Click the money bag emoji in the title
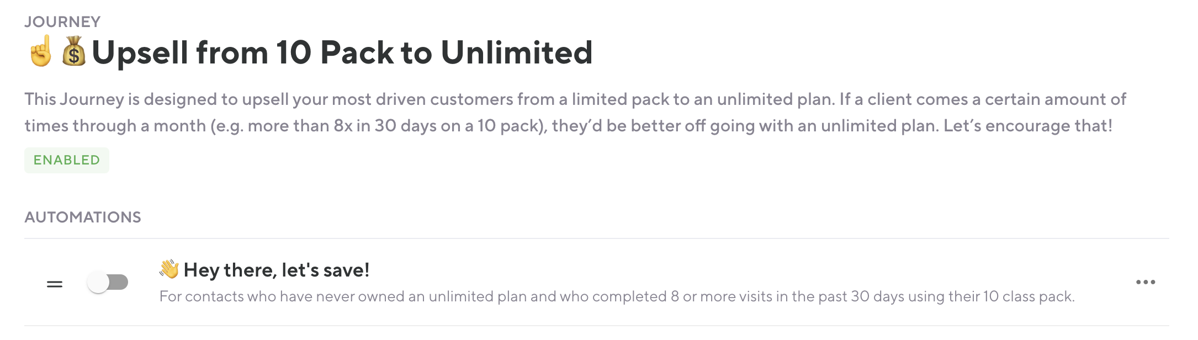Image resolution: width=1198 pixels, height=340 pixels. (x=73, y=52)
